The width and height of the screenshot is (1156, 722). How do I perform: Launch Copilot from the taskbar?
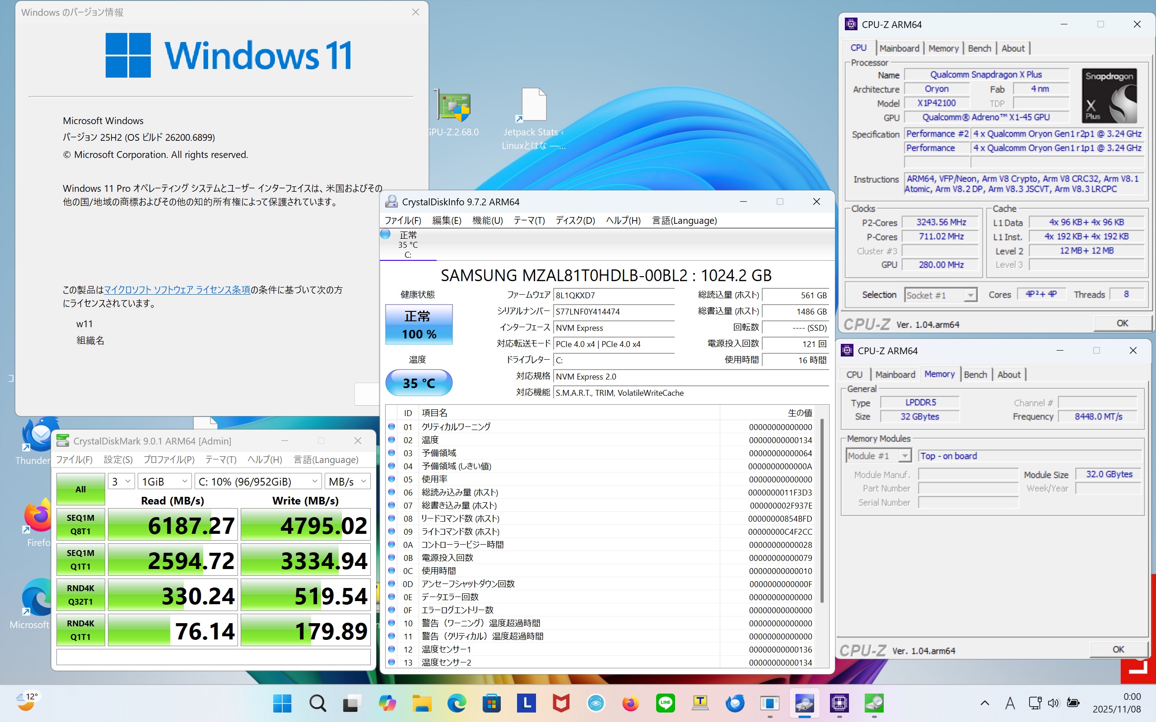[x=387, y=703]
